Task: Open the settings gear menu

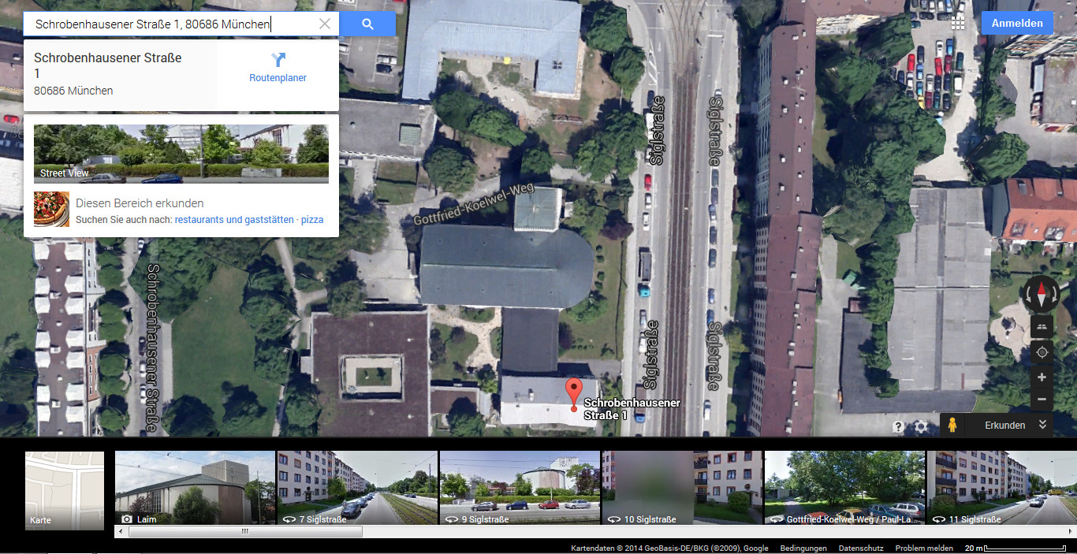Action: tap(921, 426)
